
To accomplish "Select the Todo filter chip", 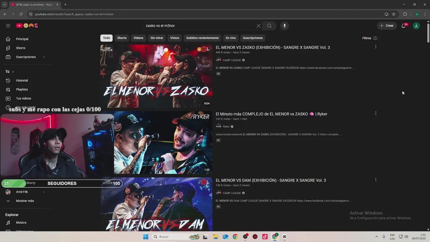I will click(106, 38).
